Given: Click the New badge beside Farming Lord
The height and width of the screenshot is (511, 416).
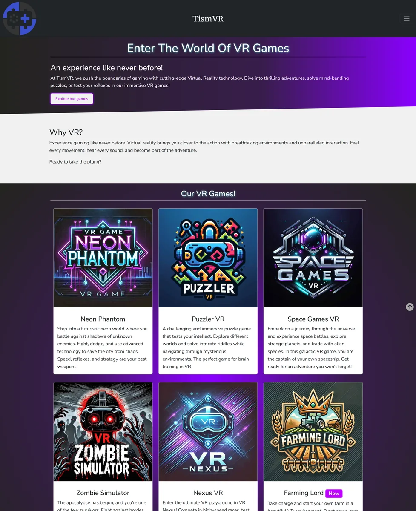Looking at the screenshot, I should [x=334, y=493].
